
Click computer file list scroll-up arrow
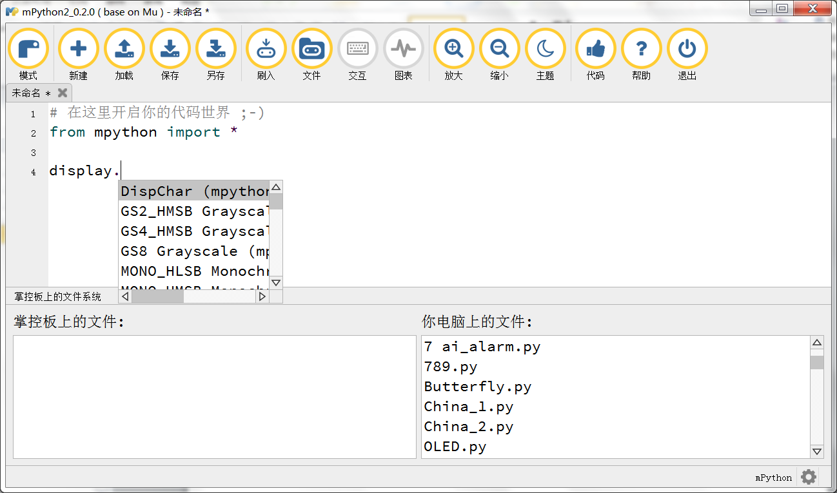click(817, 343)
